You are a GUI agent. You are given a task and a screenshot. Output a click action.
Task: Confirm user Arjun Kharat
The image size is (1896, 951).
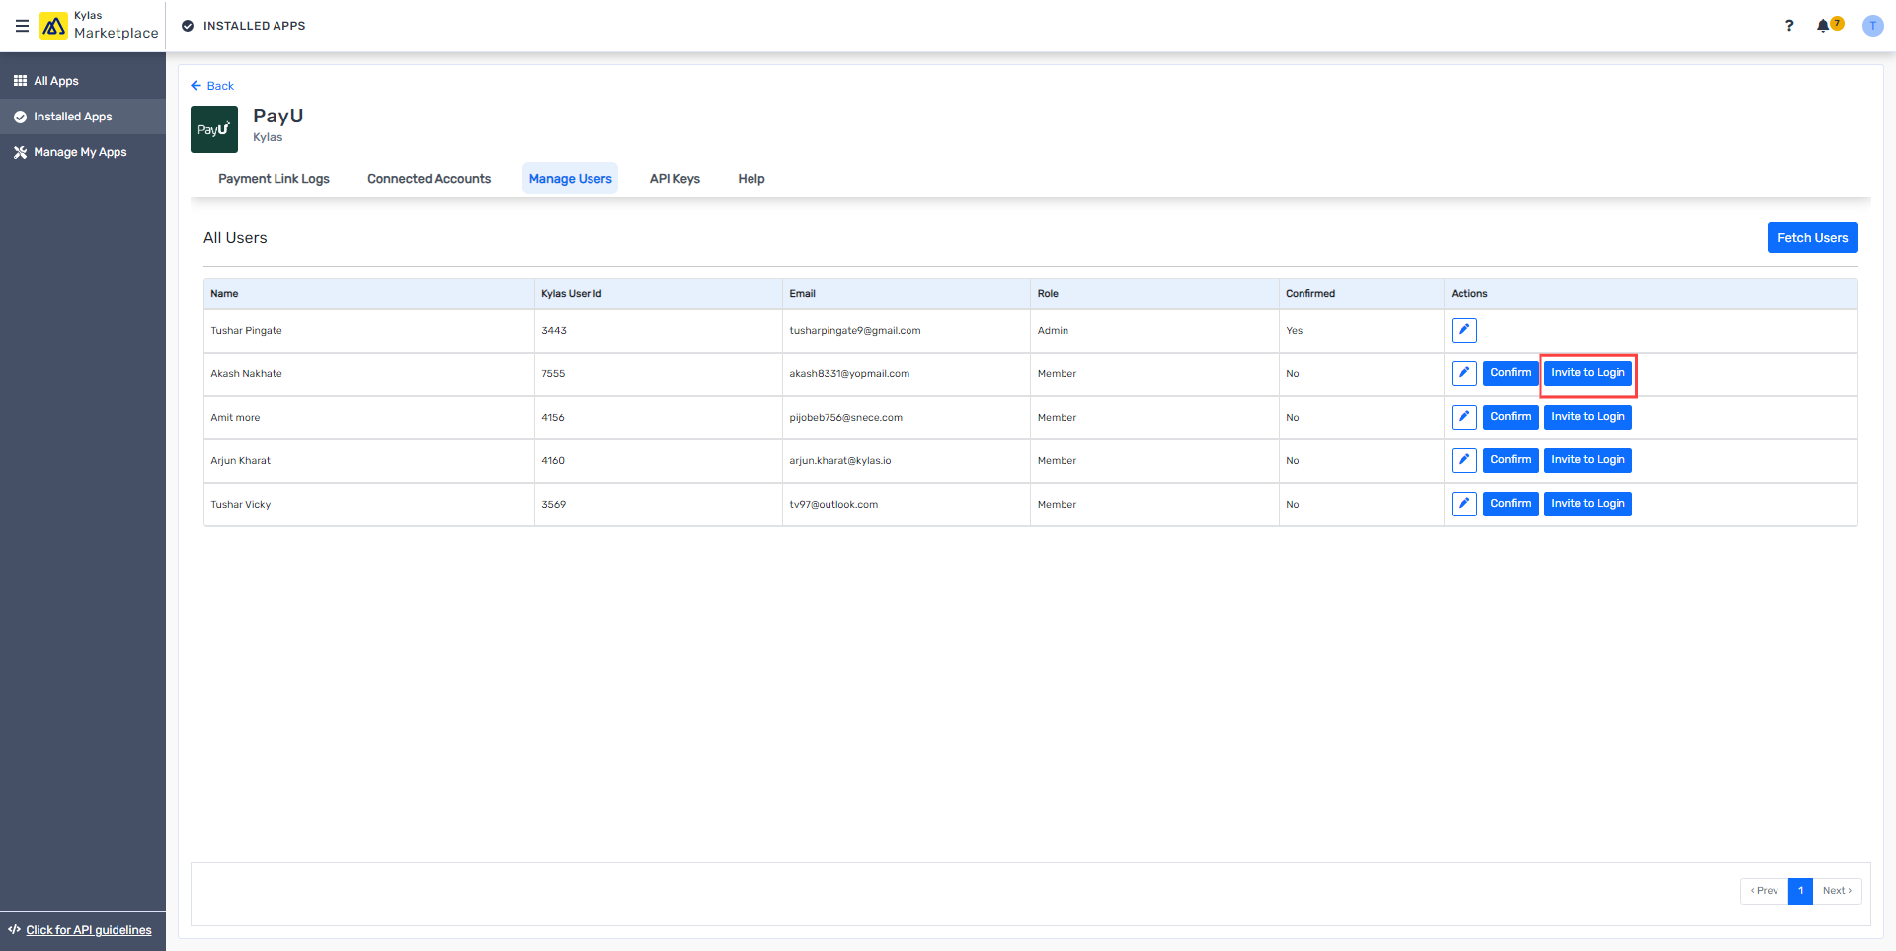tap(1510, 460)
